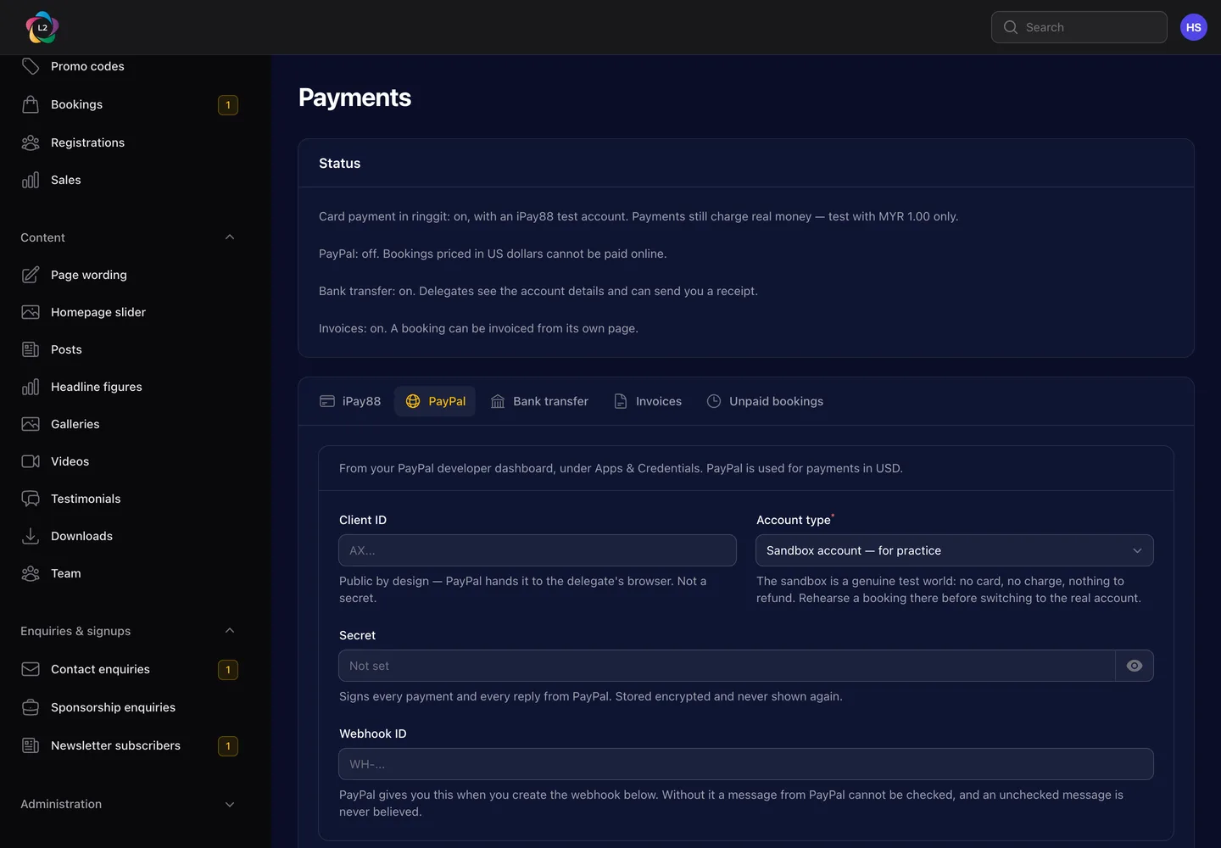Viewport: 1221px width, 848px height.
Task: Click the Testimonials chat bubble icon
Action: tap(31, 499)
